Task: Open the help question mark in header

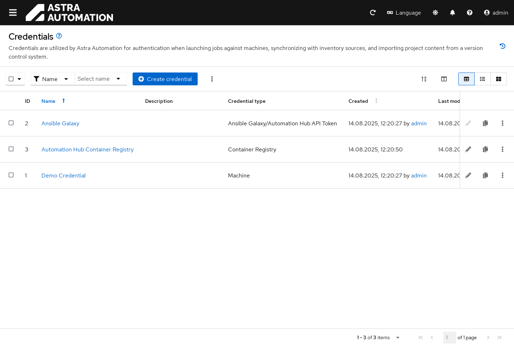Action: tap(469, 12)
